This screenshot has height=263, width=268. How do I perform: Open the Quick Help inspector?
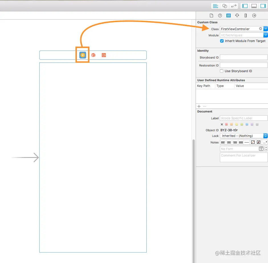(220, 16)
